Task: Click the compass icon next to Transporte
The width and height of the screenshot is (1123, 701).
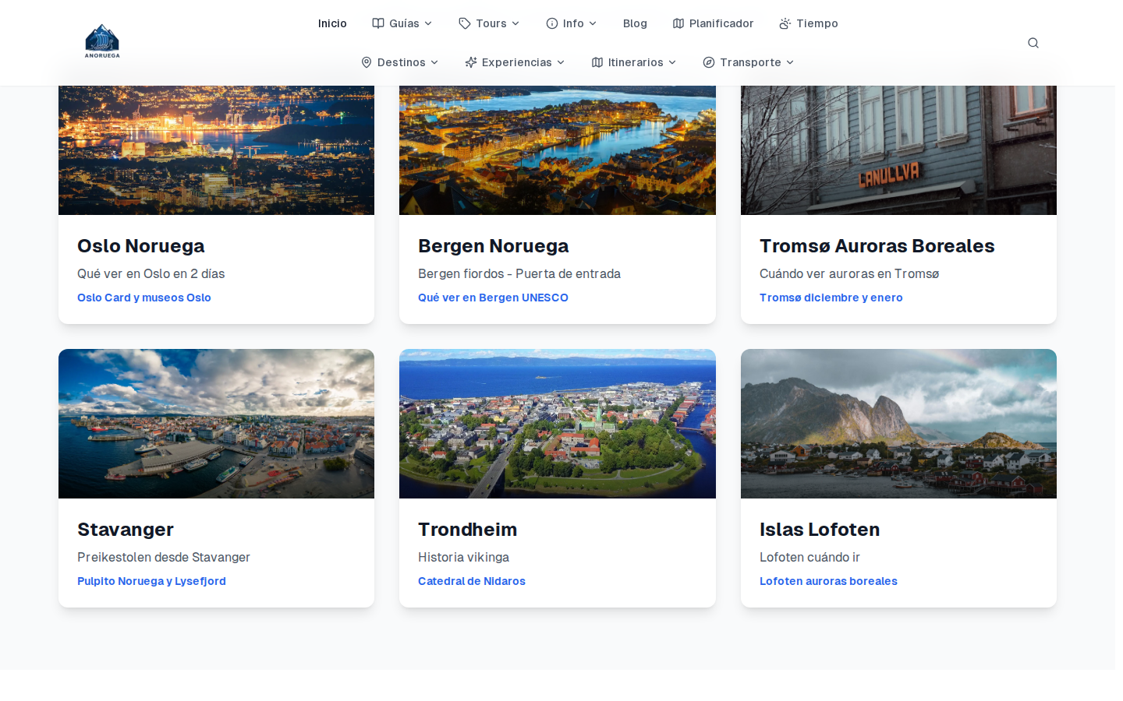Action: point(709,62)
